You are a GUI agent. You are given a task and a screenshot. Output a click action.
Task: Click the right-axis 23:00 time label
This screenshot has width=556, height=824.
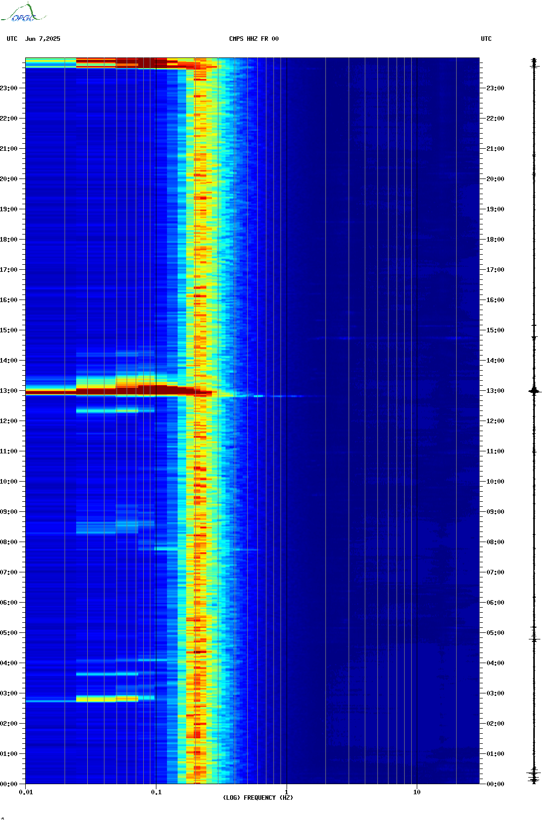[495, 88]
